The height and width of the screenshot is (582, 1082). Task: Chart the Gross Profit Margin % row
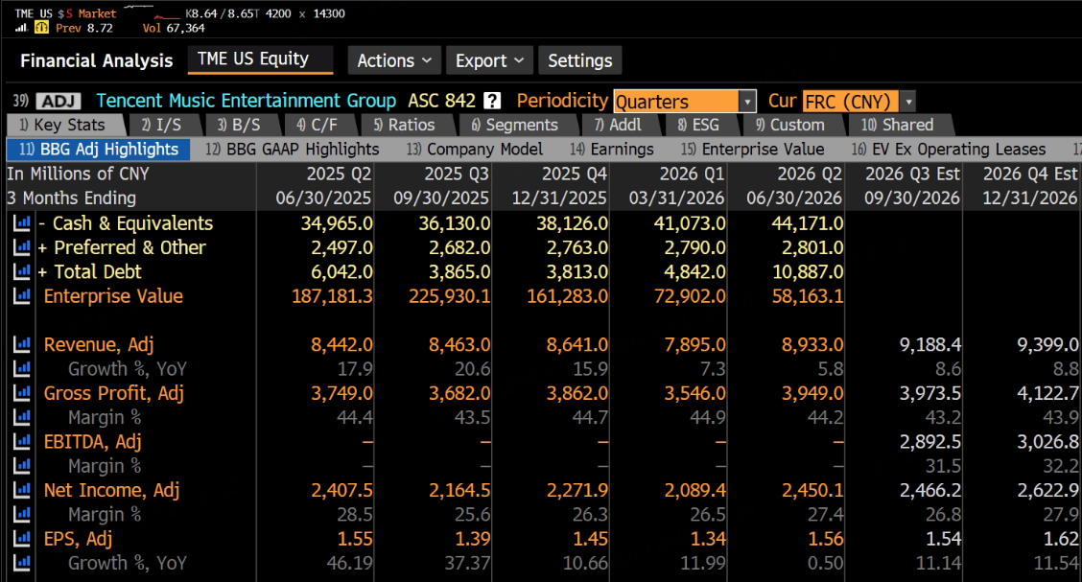(22, 417)
